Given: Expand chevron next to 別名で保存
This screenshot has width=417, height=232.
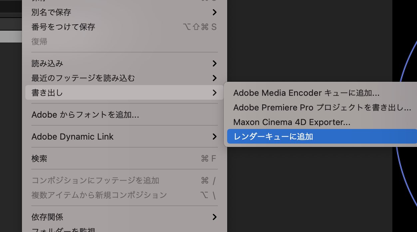Looking at the screenshot, I should point(214,12).
